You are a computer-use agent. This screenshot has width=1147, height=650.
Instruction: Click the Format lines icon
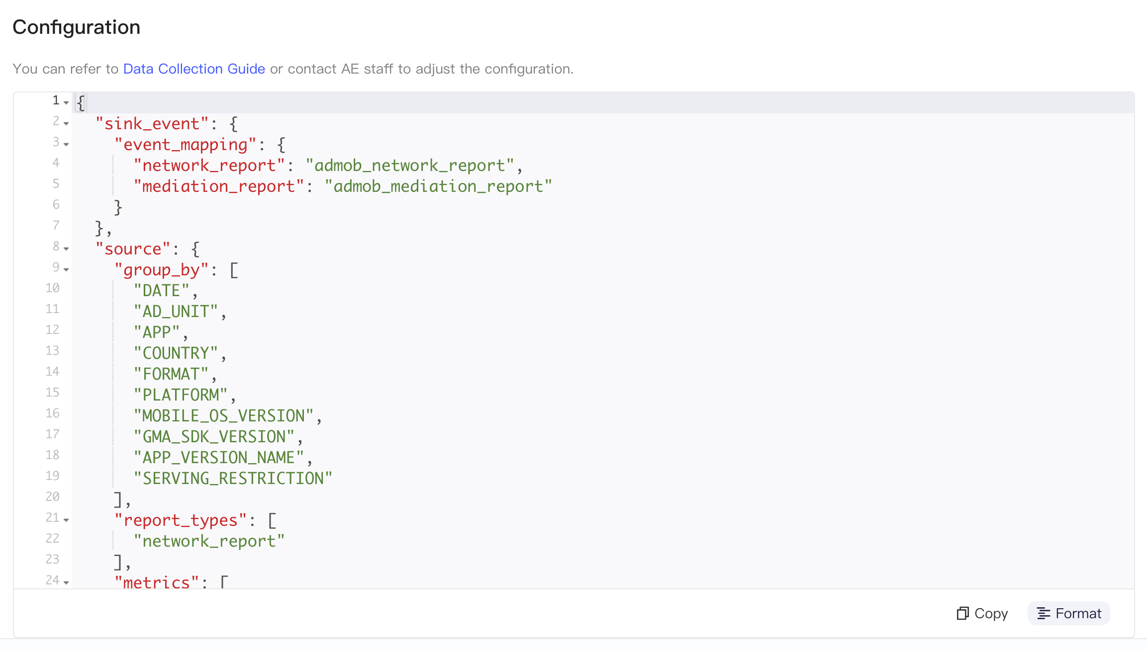click(x=1044, y=613)
